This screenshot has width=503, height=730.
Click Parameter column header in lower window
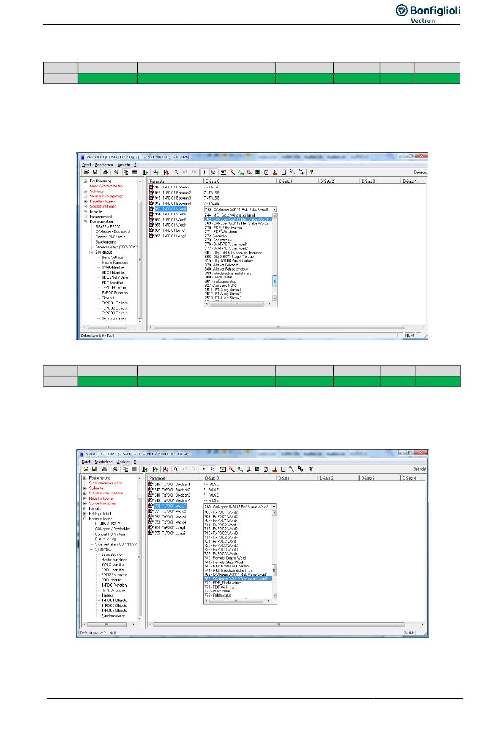[175, 478]
